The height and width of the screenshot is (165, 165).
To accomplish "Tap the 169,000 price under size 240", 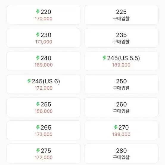I will pos(44,65).
